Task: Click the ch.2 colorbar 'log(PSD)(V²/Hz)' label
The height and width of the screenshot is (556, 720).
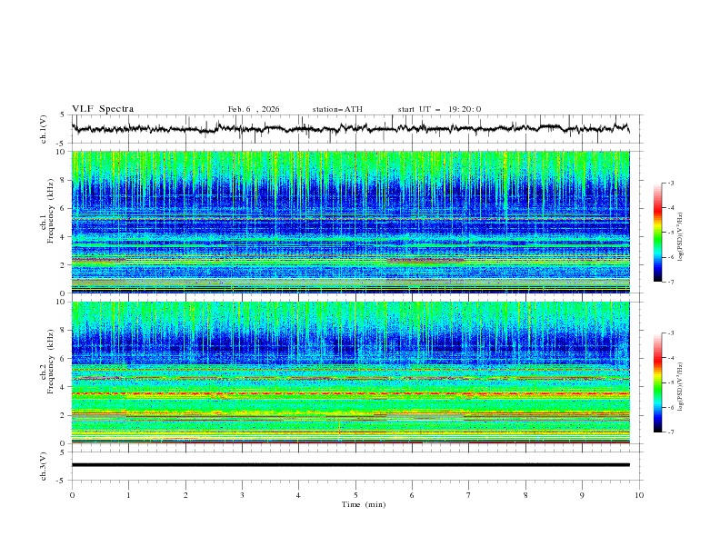Action: [681, 387]
